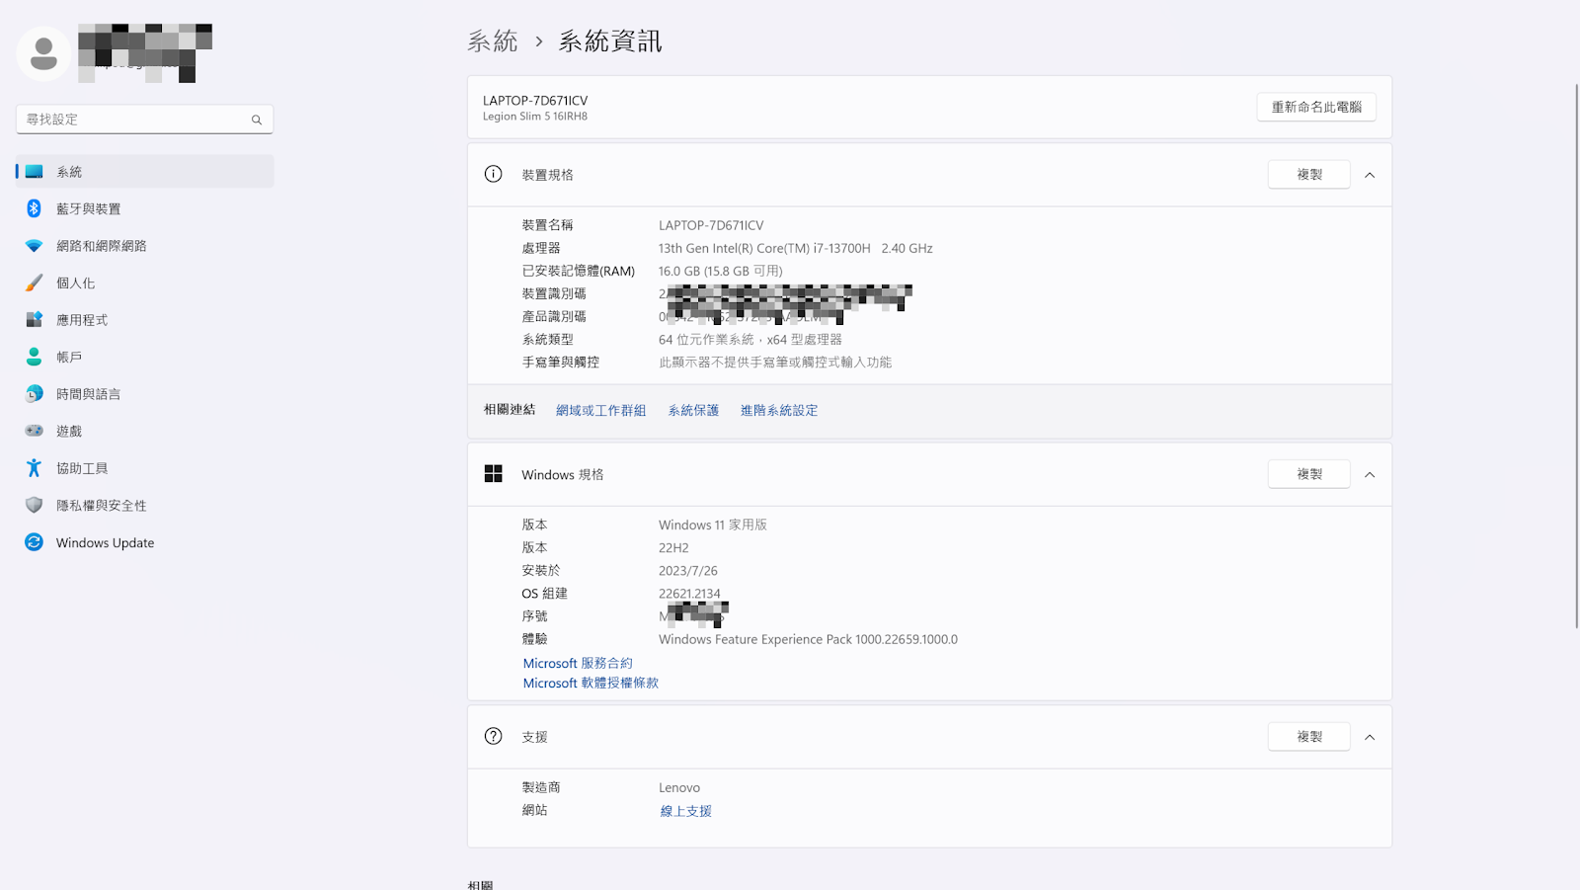The height and width of the screenshot is (890, 1580).
Task: Open the 進階系統設定 link
Action: (x=779, y=410)
